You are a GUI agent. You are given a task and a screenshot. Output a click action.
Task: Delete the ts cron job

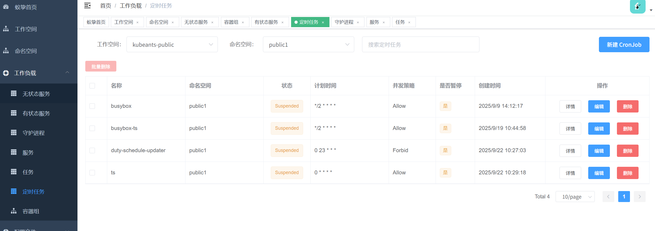click(627, 173)
